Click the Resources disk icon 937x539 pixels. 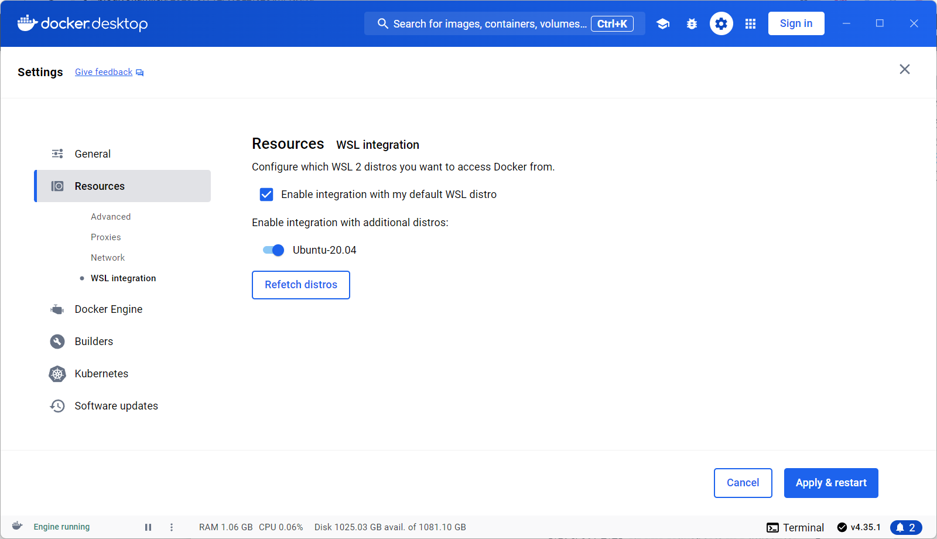click(x=57, y=186)
